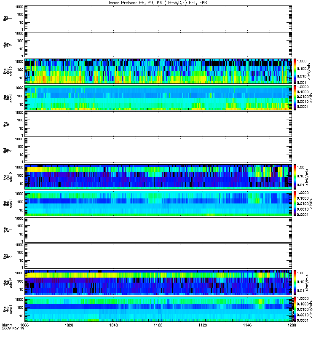Viewport: 316px width, 337px height.
Task: Click the color bar beside the fbk scm1
Action: tap(295, 309)
